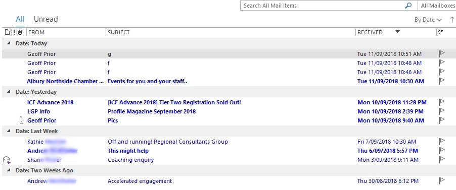Switch to the Unread filter tab
Screen dimensions: 456x190
(x=46, y=19)
